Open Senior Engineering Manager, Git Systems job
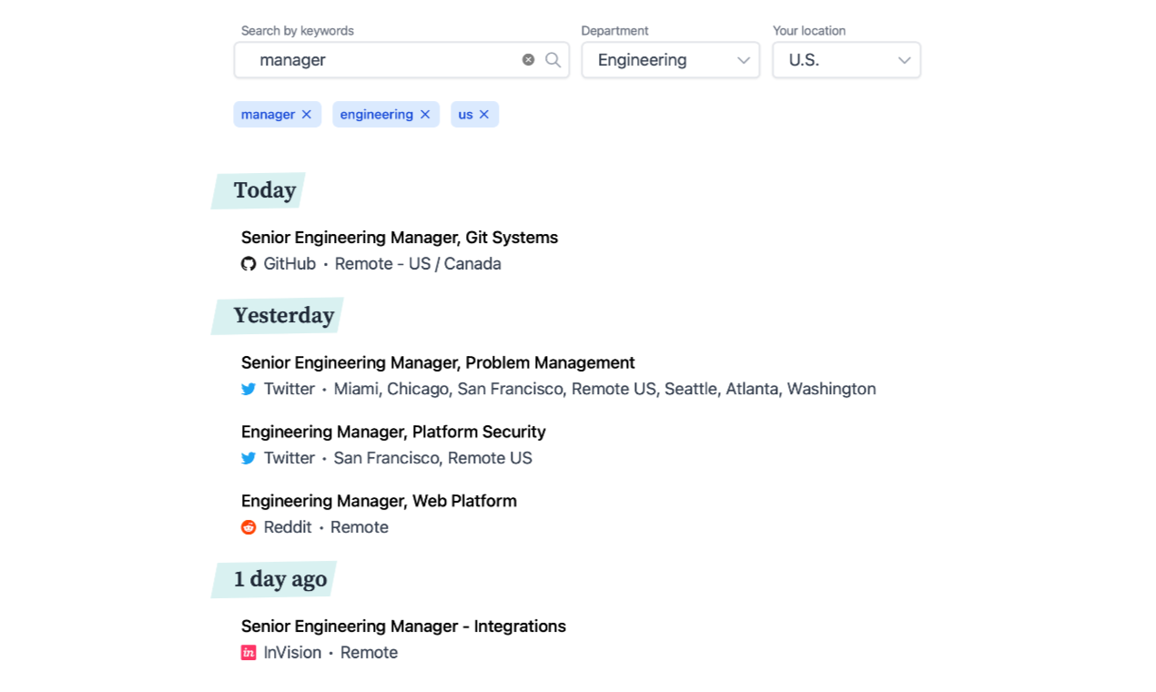 400,238
